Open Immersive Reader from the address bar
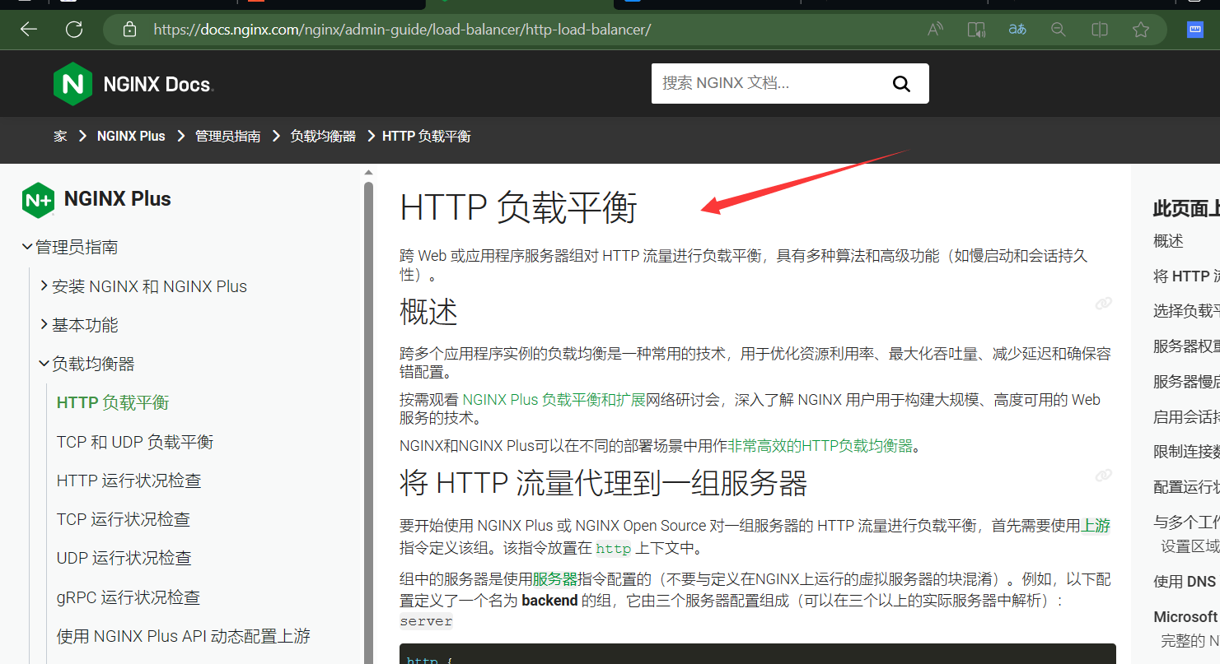This screenshot has height=664, width=1220. tap(976, 30)
